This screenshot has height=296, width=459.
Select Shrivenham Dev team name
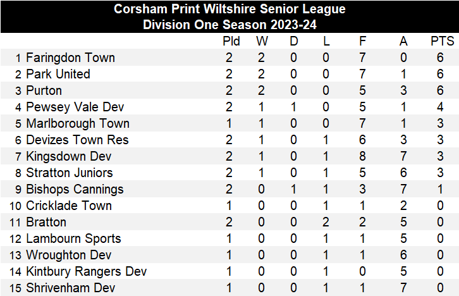70,288
